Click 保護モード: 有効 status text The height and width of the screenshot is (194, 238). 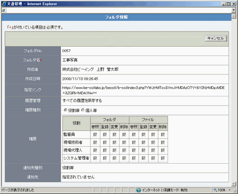pos(175,190)
